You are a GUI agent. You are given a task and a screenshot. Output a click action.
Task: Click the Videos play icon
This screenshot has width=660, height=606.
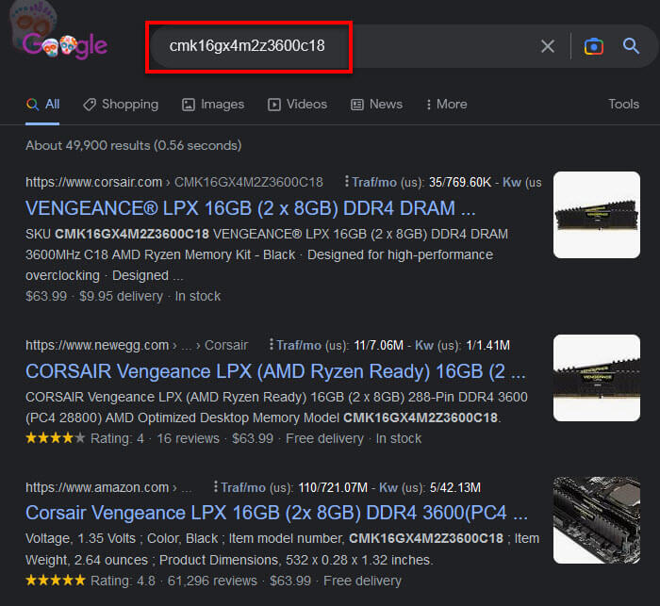click(x=274, y=105)
